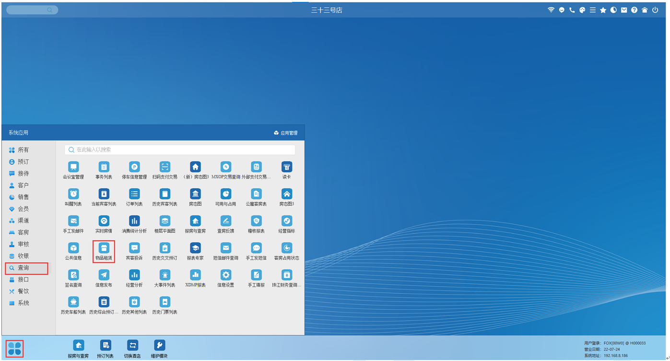Open 叫醒列表 alarm clock app
Viewport: 670px width, 361px height.
point(73,194)
